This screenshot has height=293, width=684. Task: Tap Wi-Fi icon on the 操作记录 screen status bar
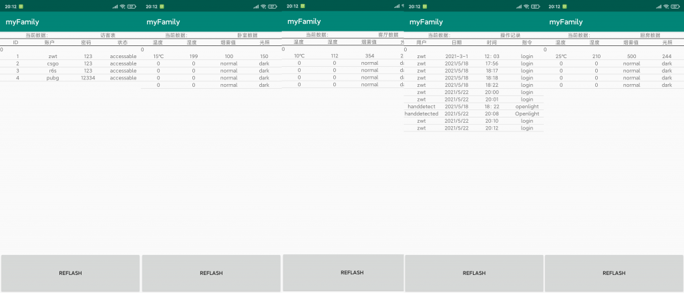[526, 7]
